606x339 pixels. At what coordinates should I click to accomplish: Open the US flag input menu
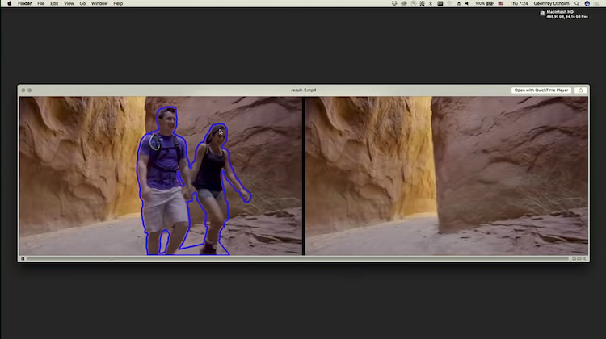501,3
